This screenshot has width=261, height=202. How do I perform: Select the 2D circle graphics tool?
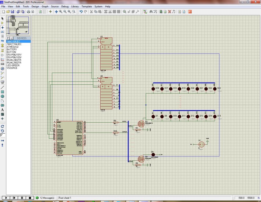click(3, 96)
